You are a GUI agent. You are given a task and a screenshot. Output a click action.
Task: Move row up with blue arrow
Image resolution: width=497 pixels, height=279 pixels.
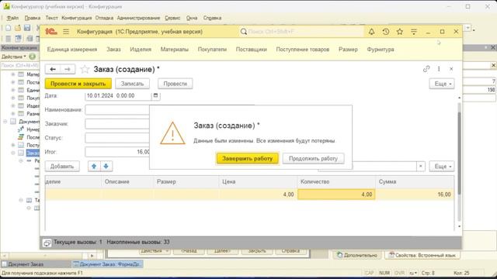(x=94, y=167)
